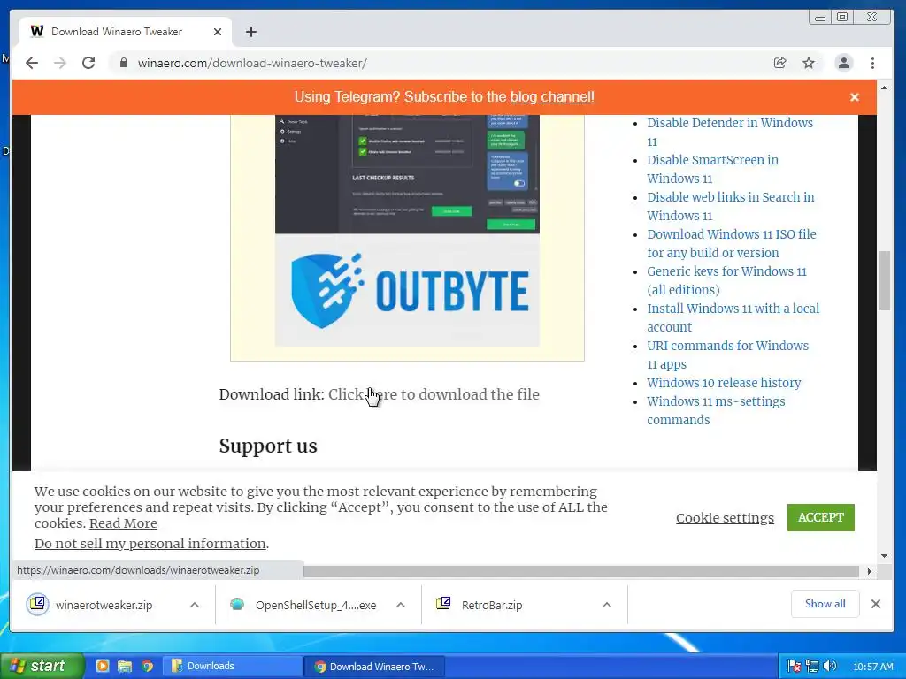The width and height of the screenshot is (906, 679).
Task: Open Windows 11 ms-settings commands link
Action: point(716,410)
